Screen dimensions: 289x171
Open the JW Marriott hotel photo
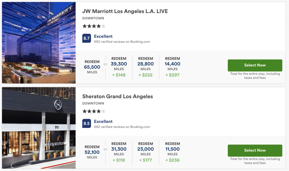click(39, 42)
